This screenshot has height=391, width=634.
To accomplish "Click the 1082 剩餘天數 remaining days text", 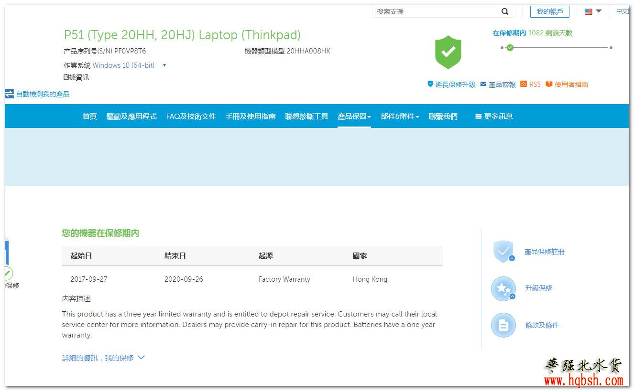I will click(550, 33).
